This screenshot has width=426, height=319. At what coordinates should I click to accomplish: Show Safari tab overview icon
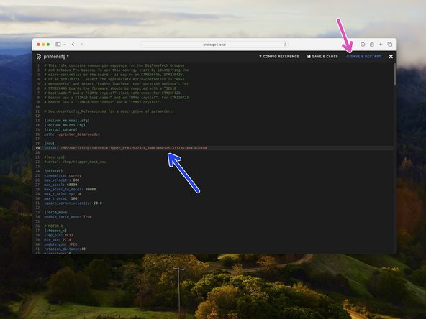[x=389, y=45]
